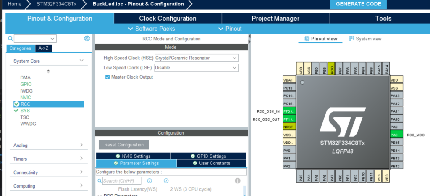Switch to System view
Image resolution: width=430 pixels, height=196 pixels.
pos(365,39)
